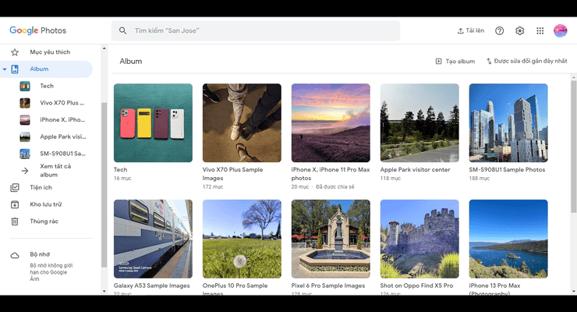
Task: Click the Kho lưu trữ archive icon
Action: pyautogui.click(x=15, y=204)
